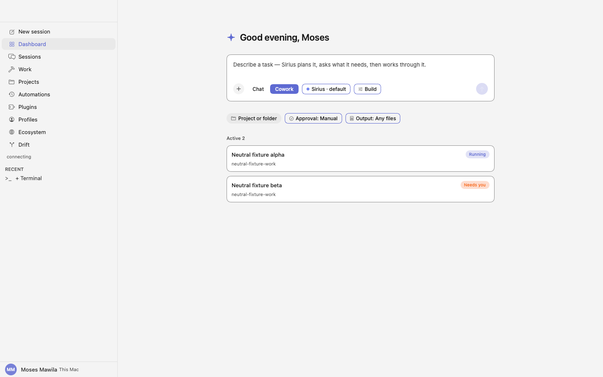This screenshot has width=603, height=377.
Task: Click the Plugins puzzle icon
Action: pyautogui.click(x=12, y=107)
